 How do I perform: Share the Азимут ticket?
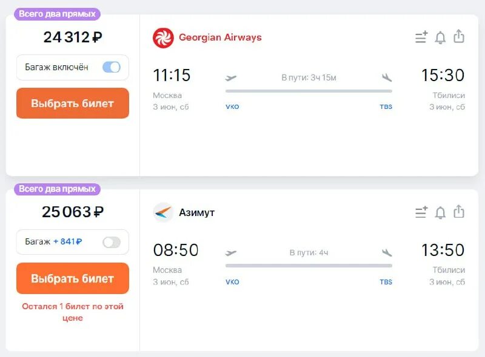[459, 212]
